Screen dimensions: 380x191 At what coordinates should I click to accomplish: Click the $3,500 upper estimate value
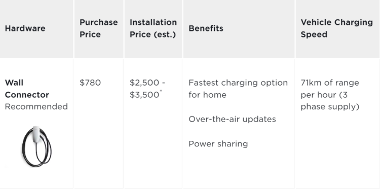pos(144,95)
